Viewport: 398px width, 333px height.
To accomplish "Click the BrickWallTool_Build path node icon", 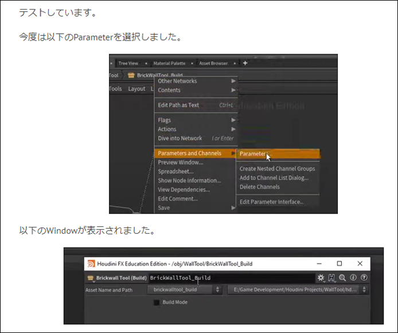I will 131,75.
